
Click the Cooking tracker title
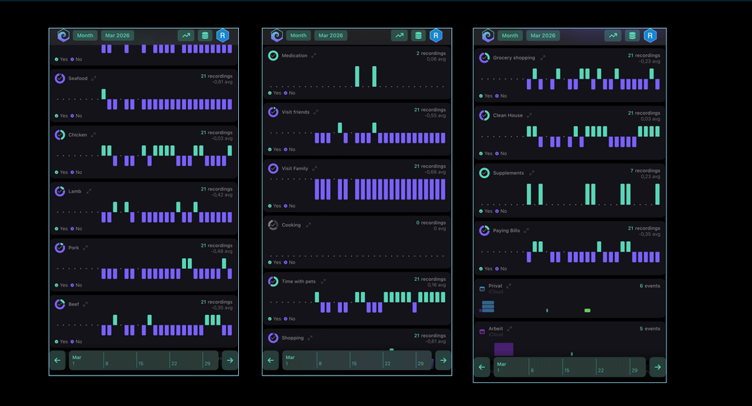(291, 225)
